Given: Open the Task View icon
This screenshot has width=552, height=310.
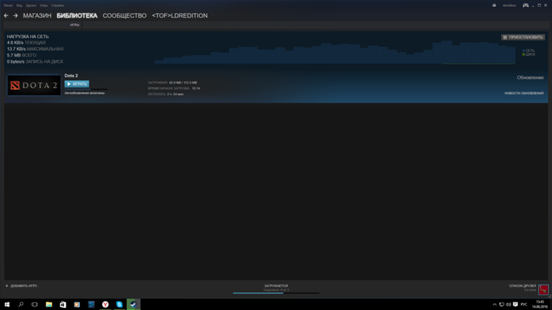Looking at the screenshot, I should pos(34,304).
